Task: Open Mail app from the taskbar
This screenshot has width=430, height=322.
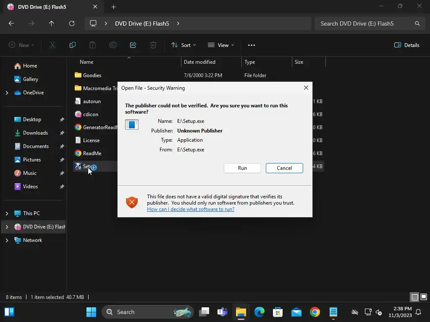Action: pos(296,312)
